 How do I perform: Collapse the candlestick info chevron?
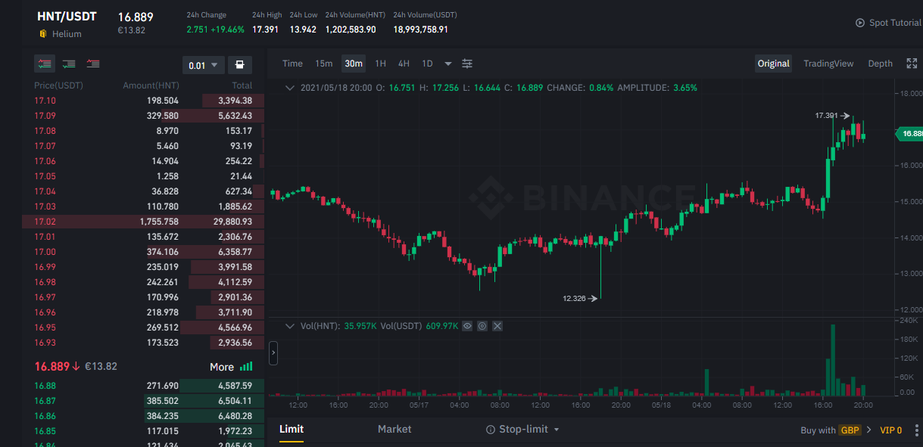click(x=289, y=88)
